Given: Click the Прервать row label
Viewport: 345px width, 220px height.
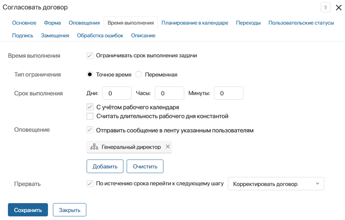Looking at the screenshot, I should [28, 184].
